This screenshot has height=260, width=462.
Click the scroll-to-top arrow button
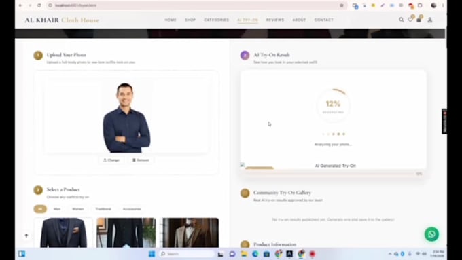[x=26, y=236]
